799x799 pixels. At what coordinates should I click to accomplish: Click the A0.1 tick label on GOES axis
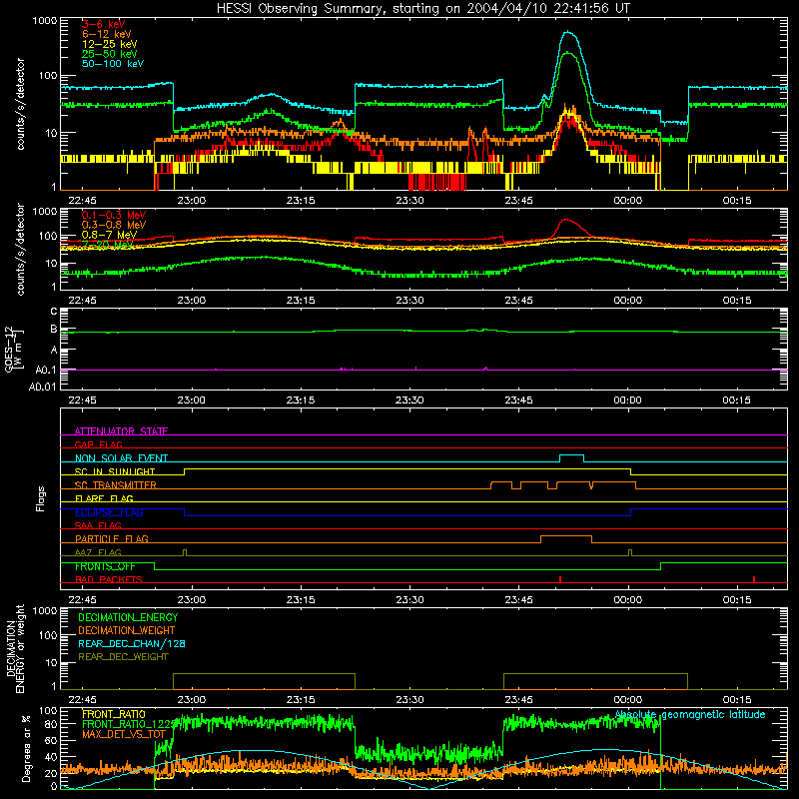click(45, 370)
